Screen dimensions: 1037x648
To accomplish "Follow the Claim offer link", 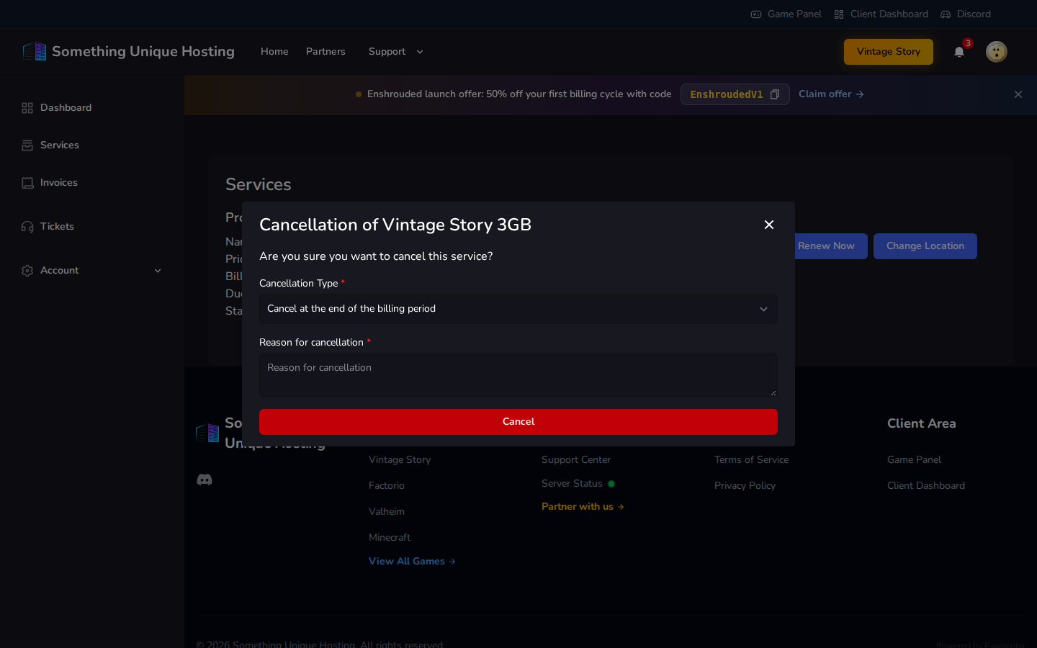I will click(x=831, y=94).
